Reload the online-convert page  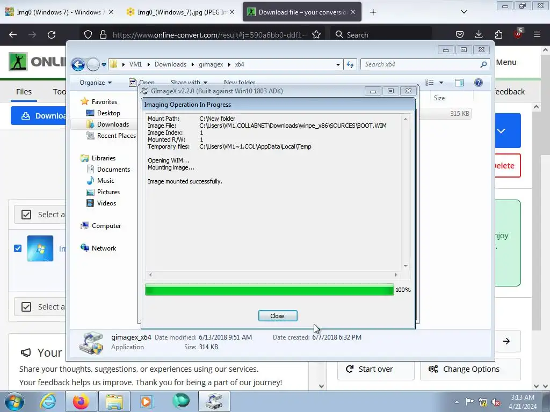tap(52, 35)
